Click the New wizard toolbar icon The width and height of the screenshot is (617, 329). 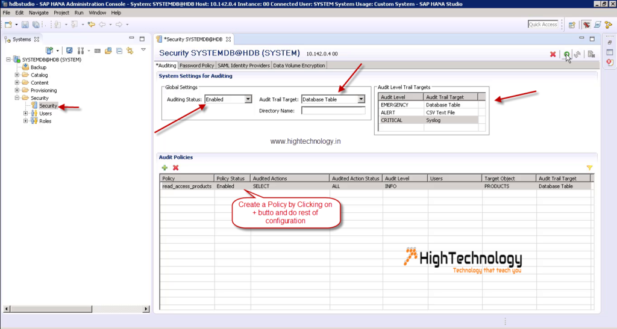(x=8, y=24)
